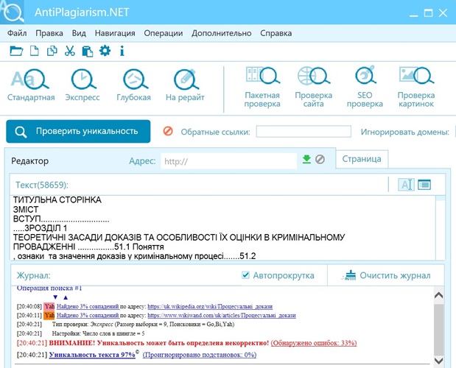Image resolution: width=456 pixels, height=368 pixels.
Task: Click the 'Игнорировать домены:' label
Action: [x=405, y=132]
